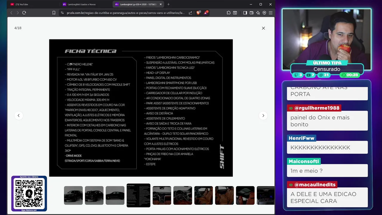
Task: Click chat username @macaulinedits
Action: click(x=312, y=185)
